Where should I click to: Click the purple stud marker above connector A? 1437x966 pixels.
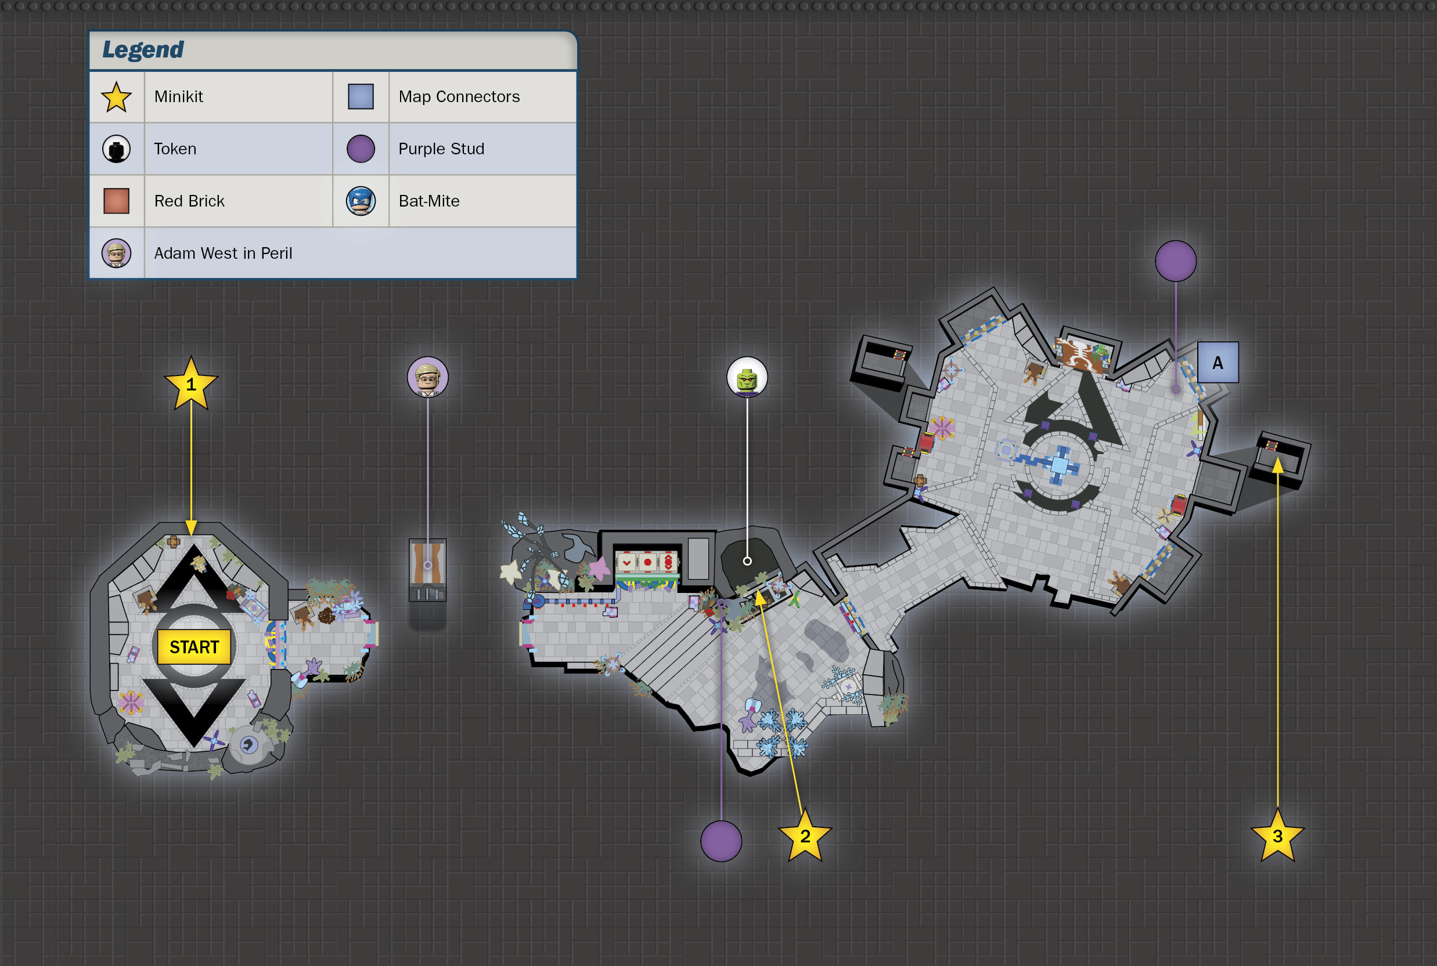1176,261
